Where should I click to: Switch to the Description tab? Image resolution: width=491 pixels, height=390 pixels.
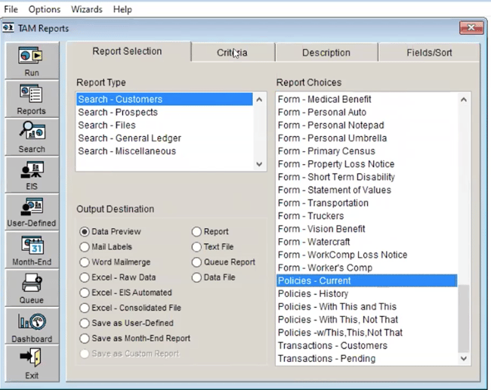(326, 53)
